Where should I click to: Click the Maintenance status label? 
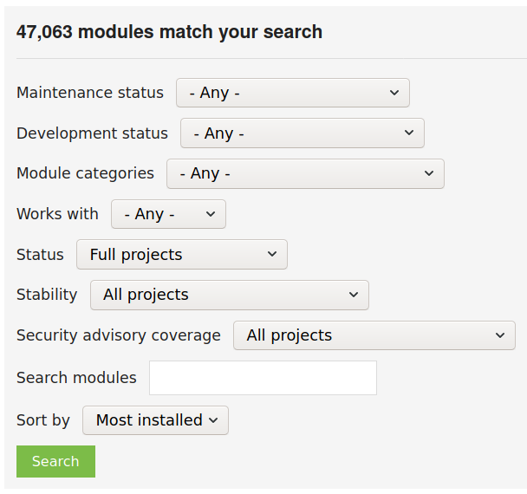[x=90, y=93]
